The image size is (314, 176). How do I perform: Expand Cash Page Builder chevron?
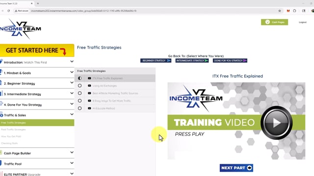tap(72, 153)
